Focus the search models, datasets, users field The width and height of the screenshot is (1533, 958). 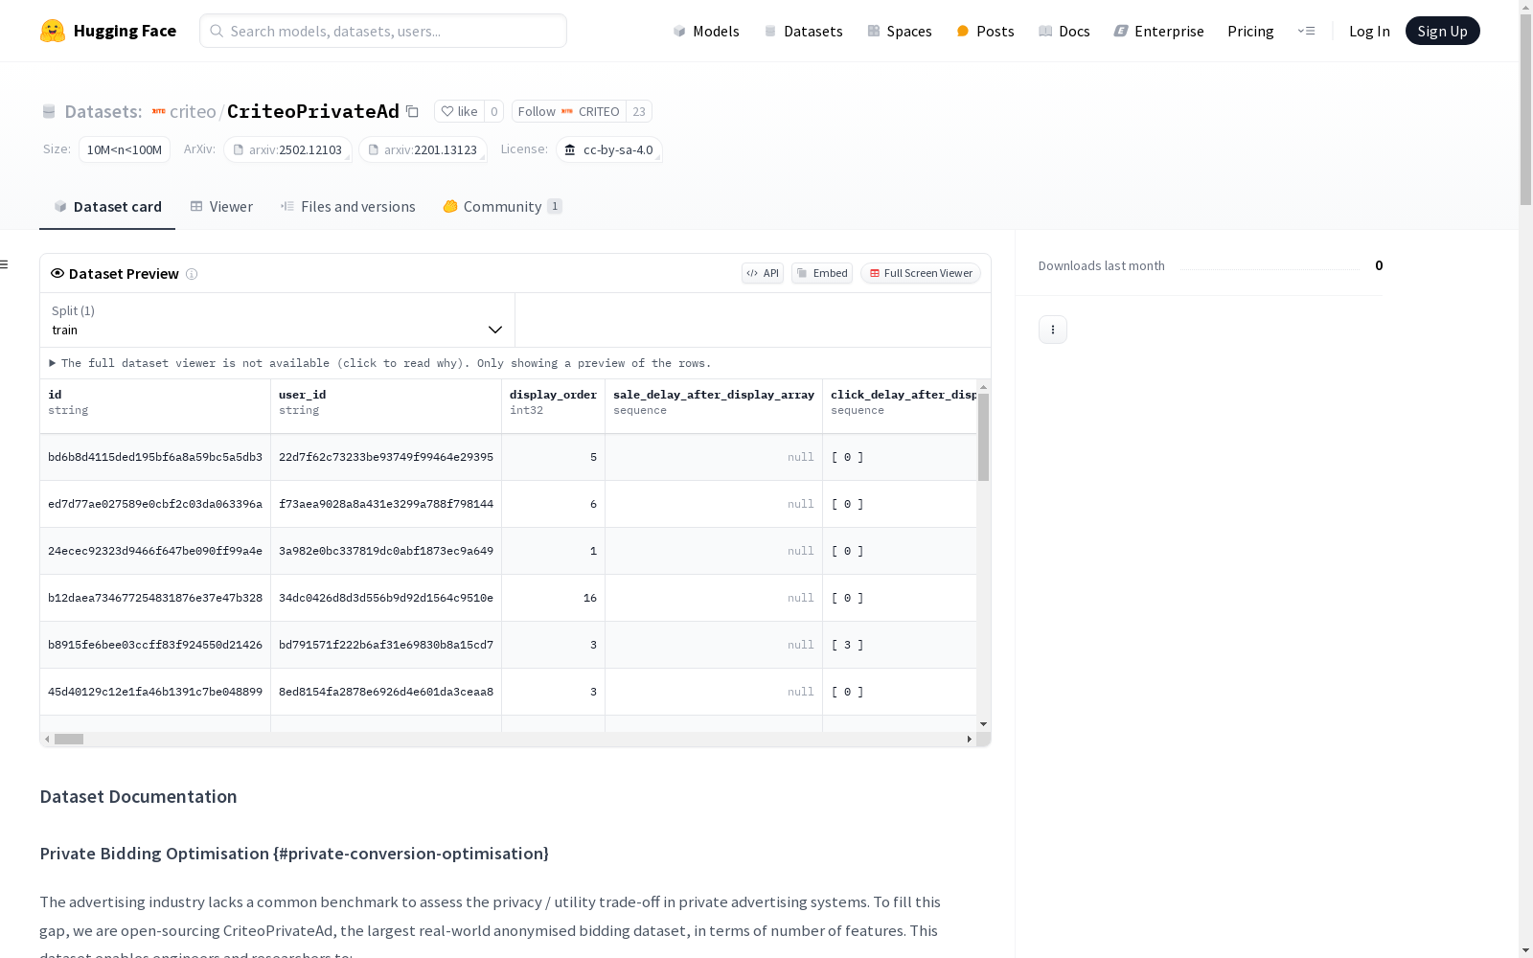tap(383, 31)
